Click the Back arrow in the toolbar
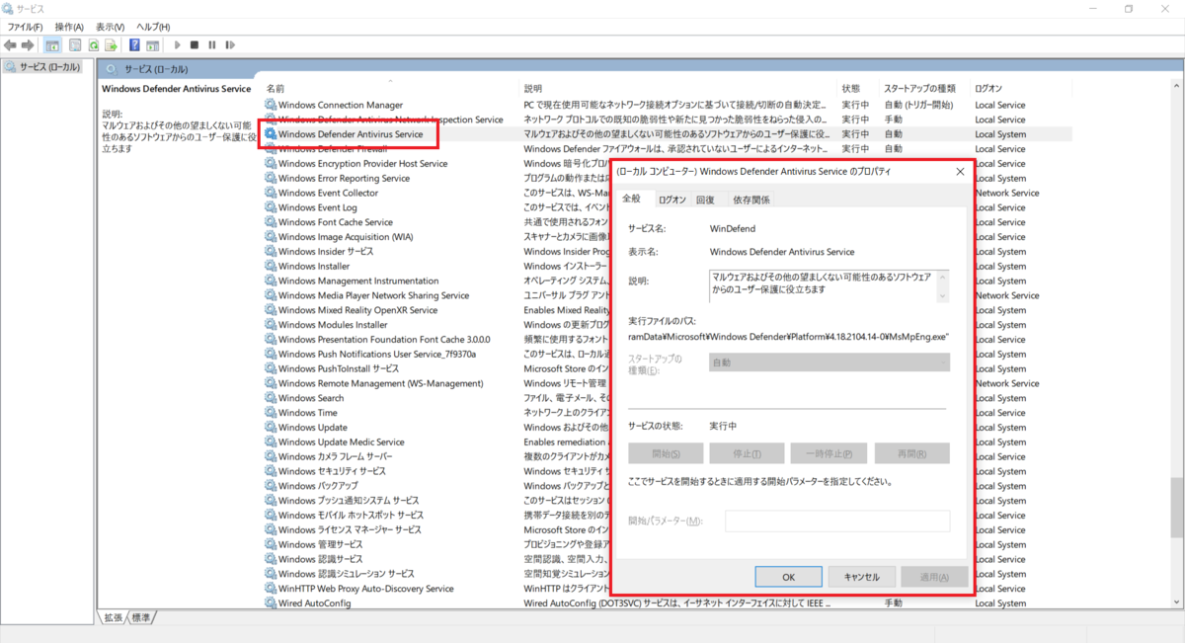This screenshot has height=643, width=1185. pyautogui.click(x=10, y=44)
